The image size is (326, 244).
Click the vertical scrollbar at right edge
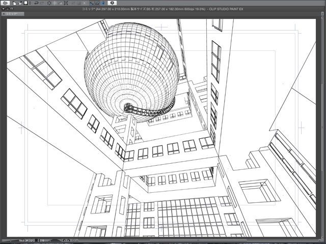(x=324, y=127)
